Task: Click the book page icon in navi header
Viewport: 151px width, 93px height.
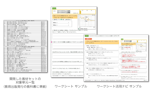Action: (x=114, y=36)
